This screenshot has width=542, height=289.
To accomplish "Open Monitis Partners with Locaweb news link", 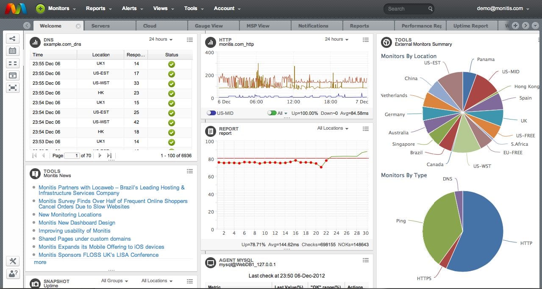I will point(111,190).
